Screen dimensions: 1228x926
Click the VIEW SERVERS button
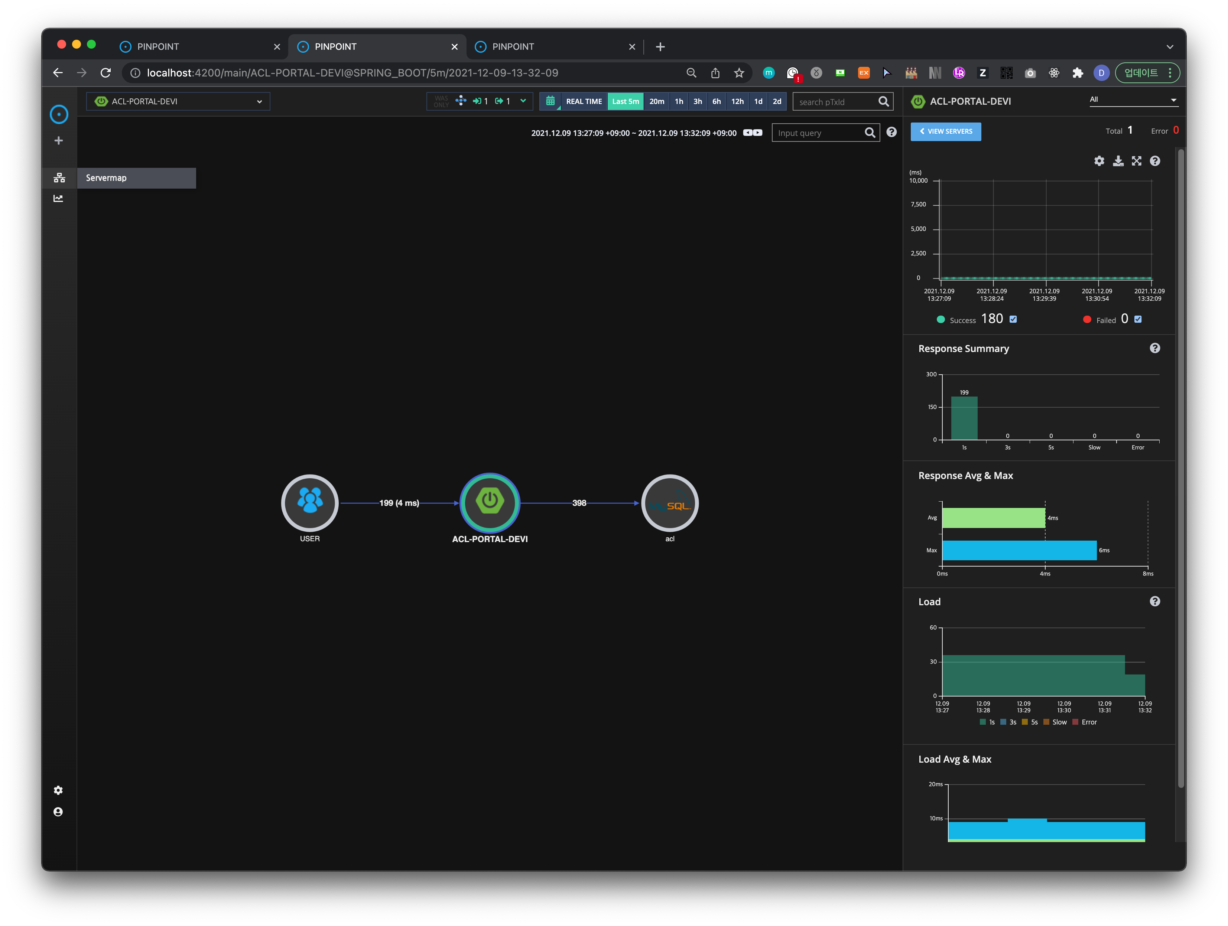(945, 131)
